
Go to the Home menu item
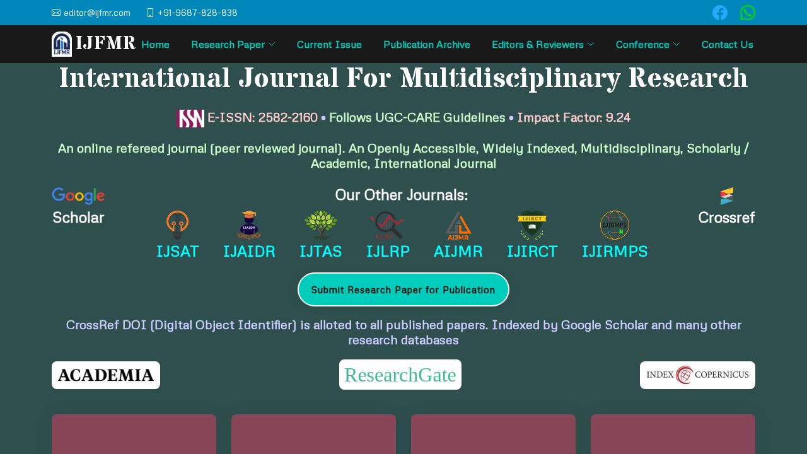tap(156, 44)
